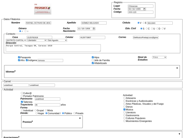
Task: Select Hogar location radio
Action: (36, 113)
